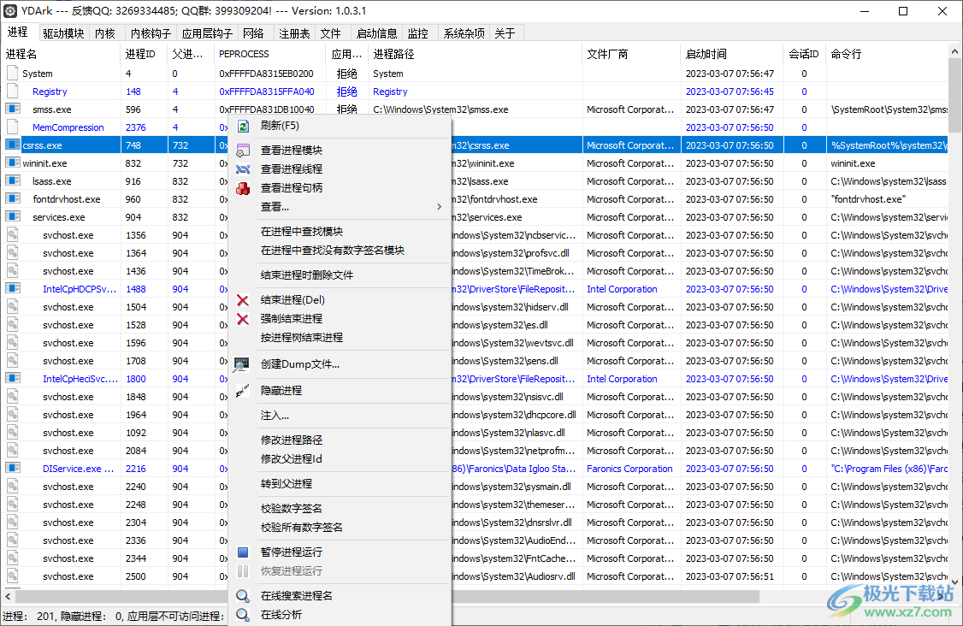Open the 网络 tab
Viewport: 963px width, 626px height.
(x=253, y=33)
